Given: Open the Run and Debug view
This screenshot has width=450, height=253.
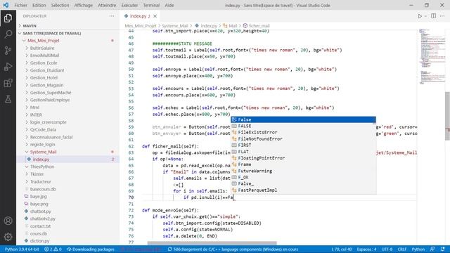Looking at the screenshot, I should [x=8, y=67].
